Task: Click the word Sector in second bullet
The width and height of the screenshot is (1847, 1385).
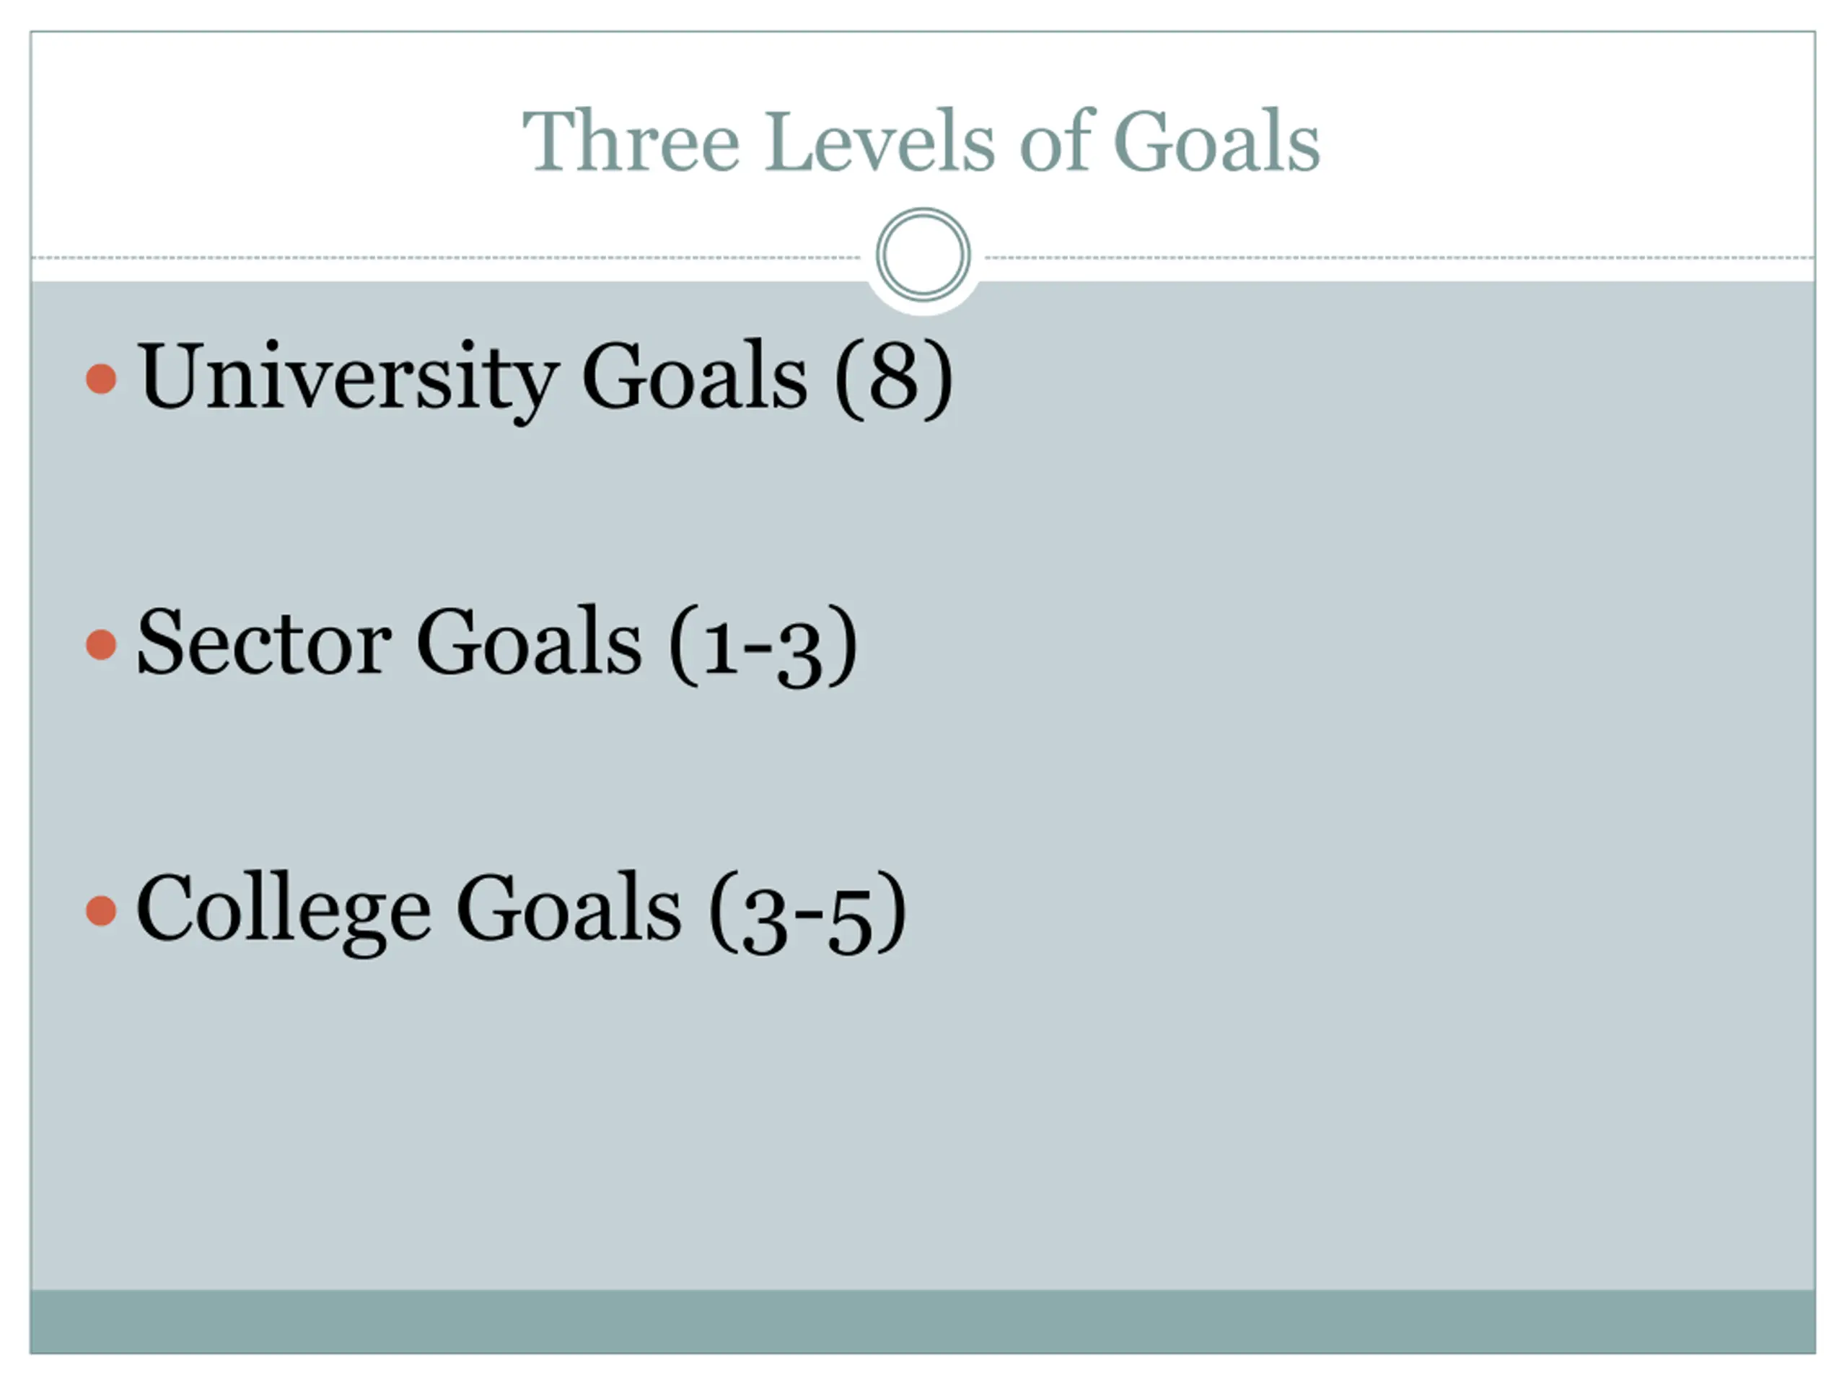Action: pyautogui.click(x=264, y=642)
